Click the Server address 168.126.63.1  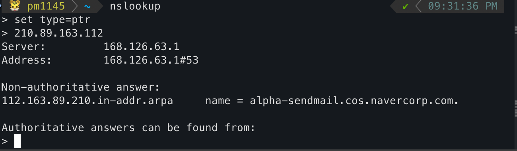[142, 46]
